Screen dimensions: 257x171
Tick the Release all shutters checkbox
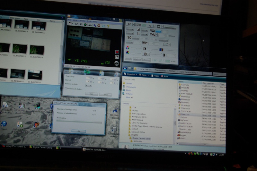click(x=66, y=89)
